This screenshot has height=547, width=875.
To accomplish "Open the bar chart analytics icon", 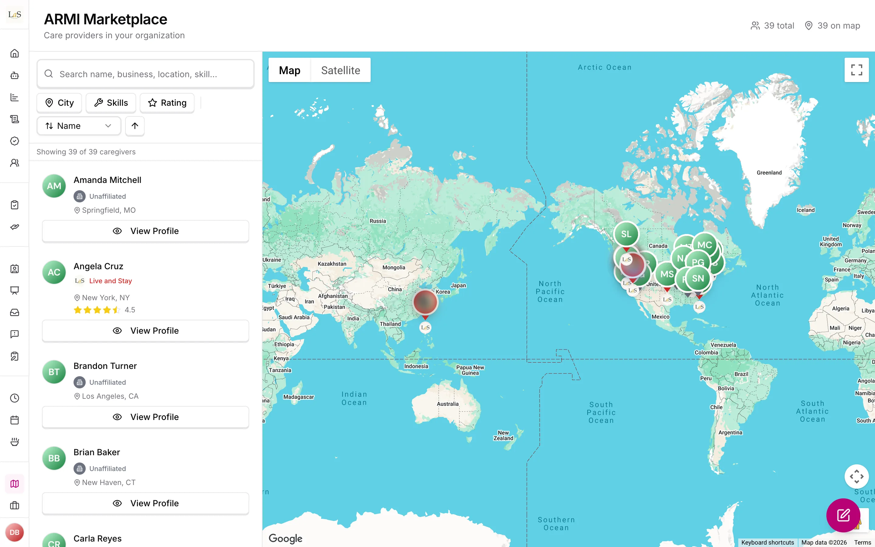I will [x=15, y=97].
